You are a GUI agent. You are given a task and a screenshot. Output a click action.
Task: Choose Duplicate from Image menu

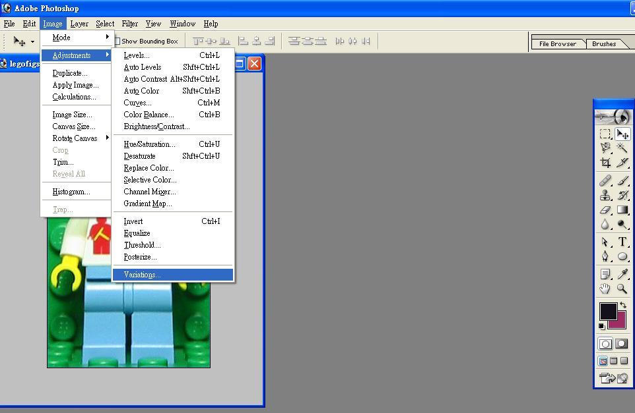click(76, 73)
